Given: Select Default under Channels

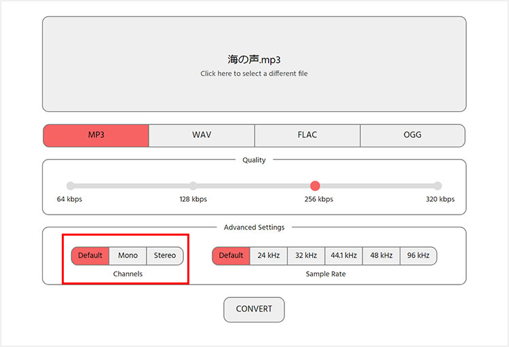Looking at the screenshot, I should pos(90,256).
